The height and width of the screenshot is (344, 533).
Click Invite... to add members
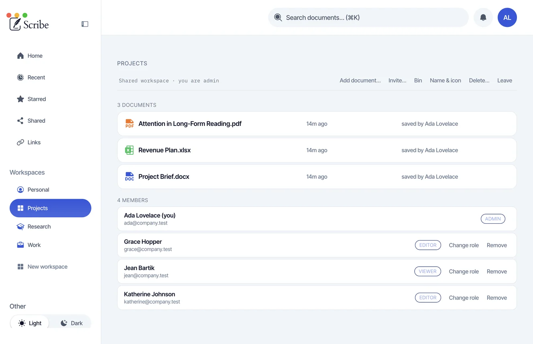pos(397,81)
